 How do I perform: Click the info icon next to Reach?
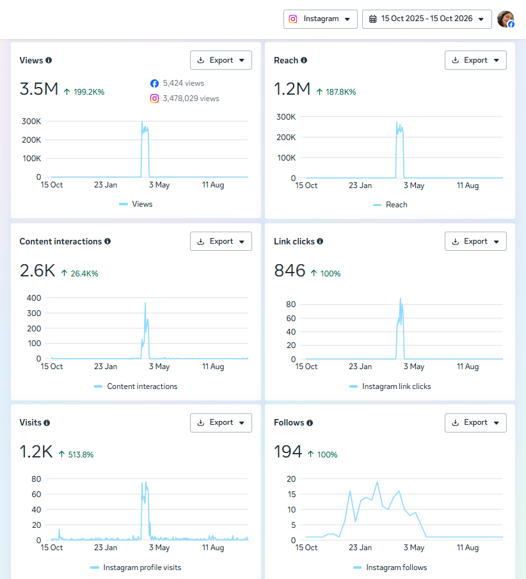click(x=304, y=60)
